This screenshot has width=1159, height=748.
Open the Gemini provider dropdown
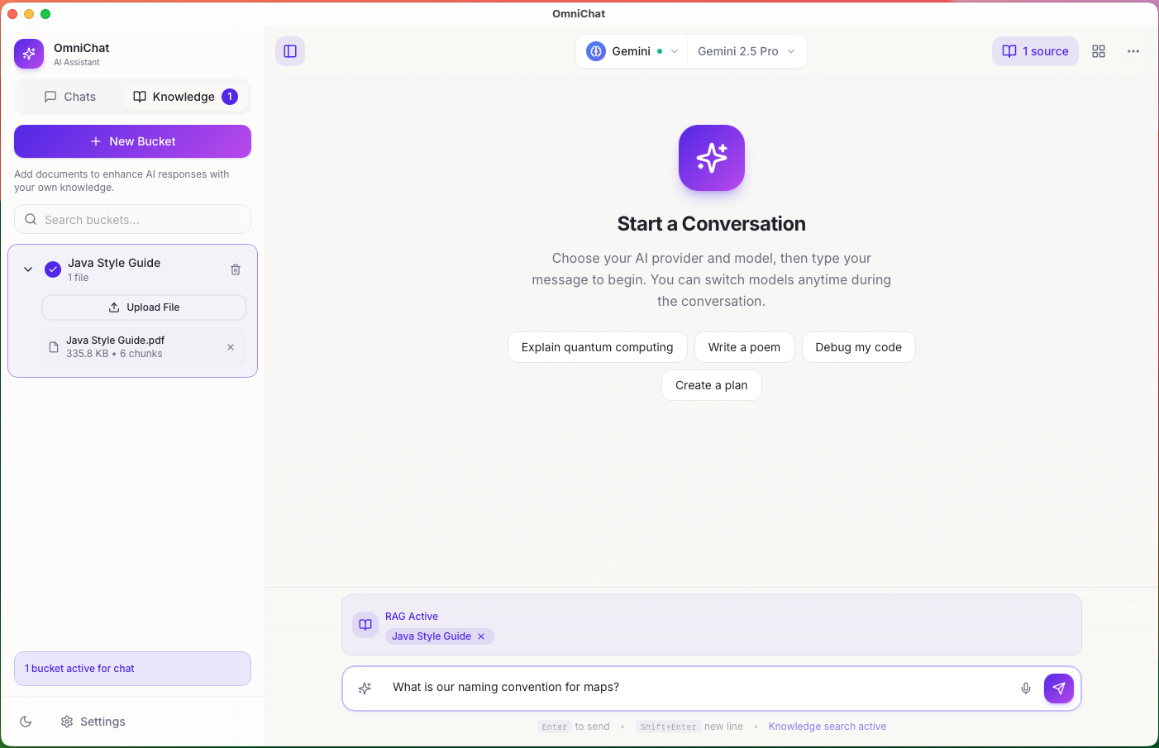[632, 51]
